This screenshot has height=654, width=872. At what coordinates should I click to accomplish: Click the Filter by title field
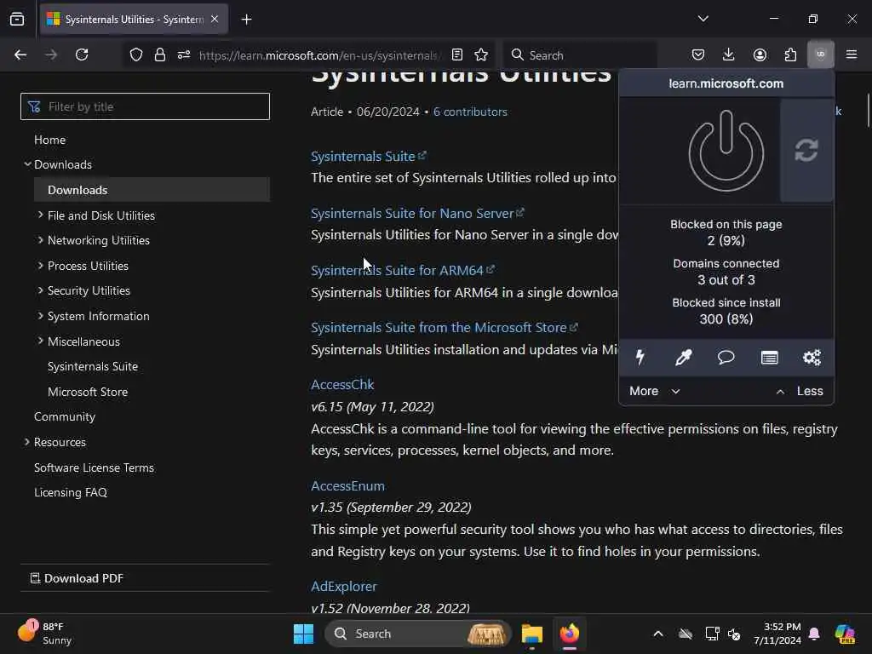pyautogui.click(x=145, y=106)
